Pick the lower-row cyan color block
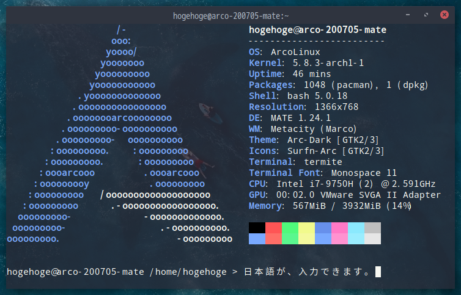This screenshot has height=295, width=461. click(356, 239)
